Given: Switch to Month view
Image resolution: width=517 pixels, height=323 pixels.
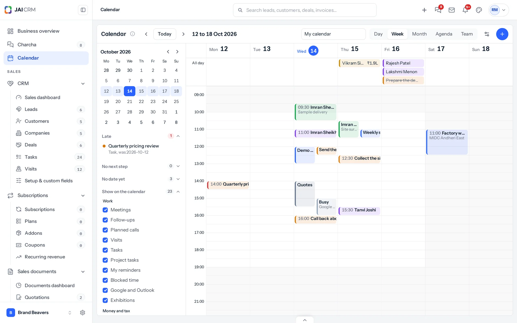Looking at the screenshot, I should click(x=419, y=34).
